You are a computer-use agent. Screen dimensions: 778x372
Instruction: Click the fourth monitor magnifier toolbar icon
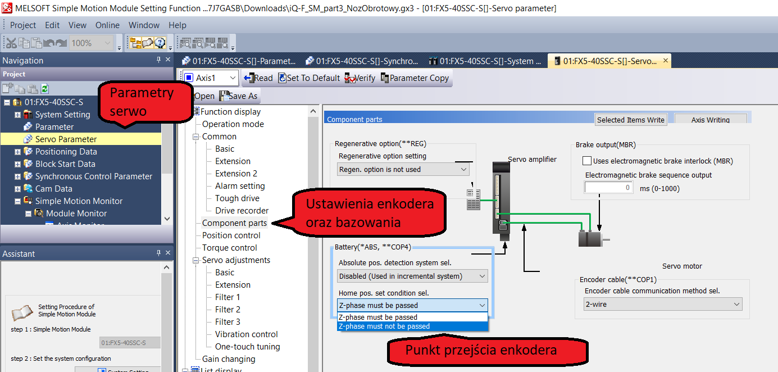coord(222,43)
